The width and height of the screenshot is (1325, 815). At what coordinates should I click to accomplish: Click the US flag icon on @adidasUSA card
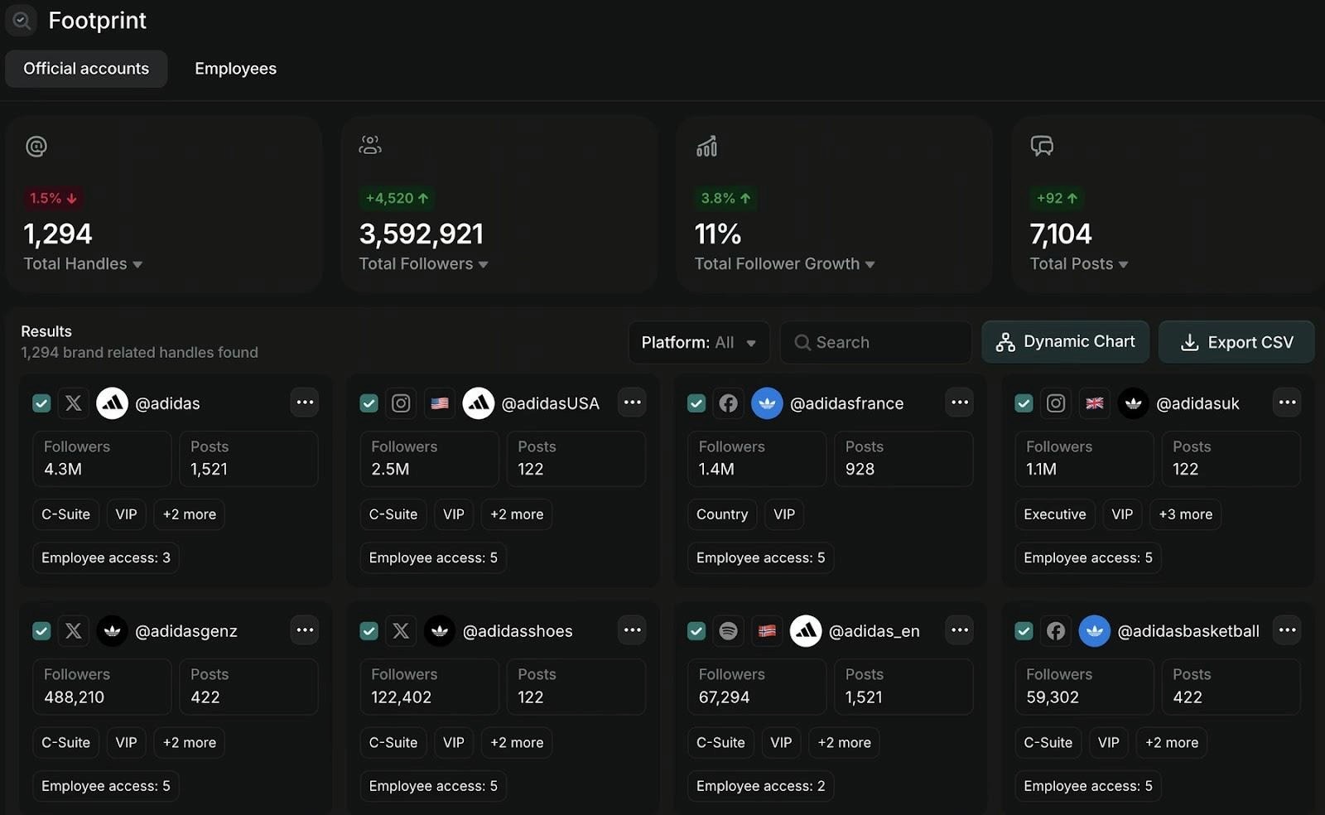click(440, 403)
